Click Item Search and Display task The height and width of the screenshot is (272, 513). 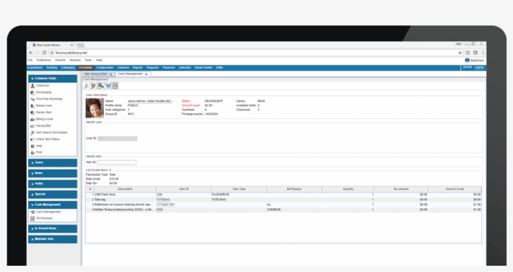pos(51,132)
